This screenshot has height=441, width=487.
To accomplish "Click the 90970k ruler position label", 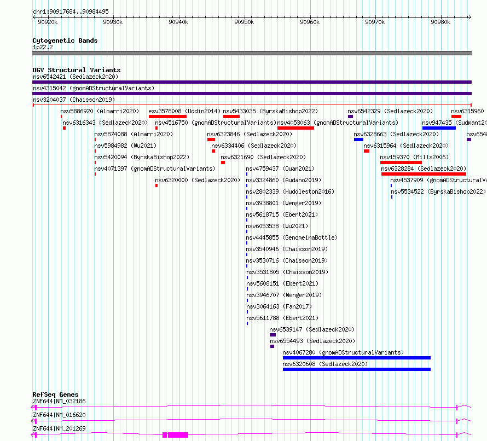I will coord(375,22).
